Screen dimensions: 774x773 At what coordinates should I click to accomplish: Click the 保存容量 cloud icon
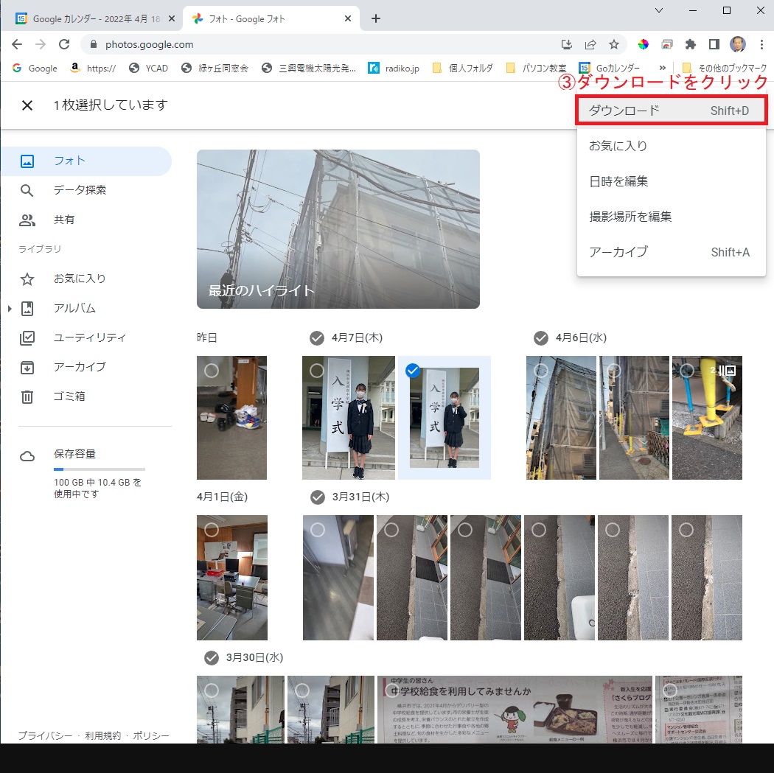27,456
